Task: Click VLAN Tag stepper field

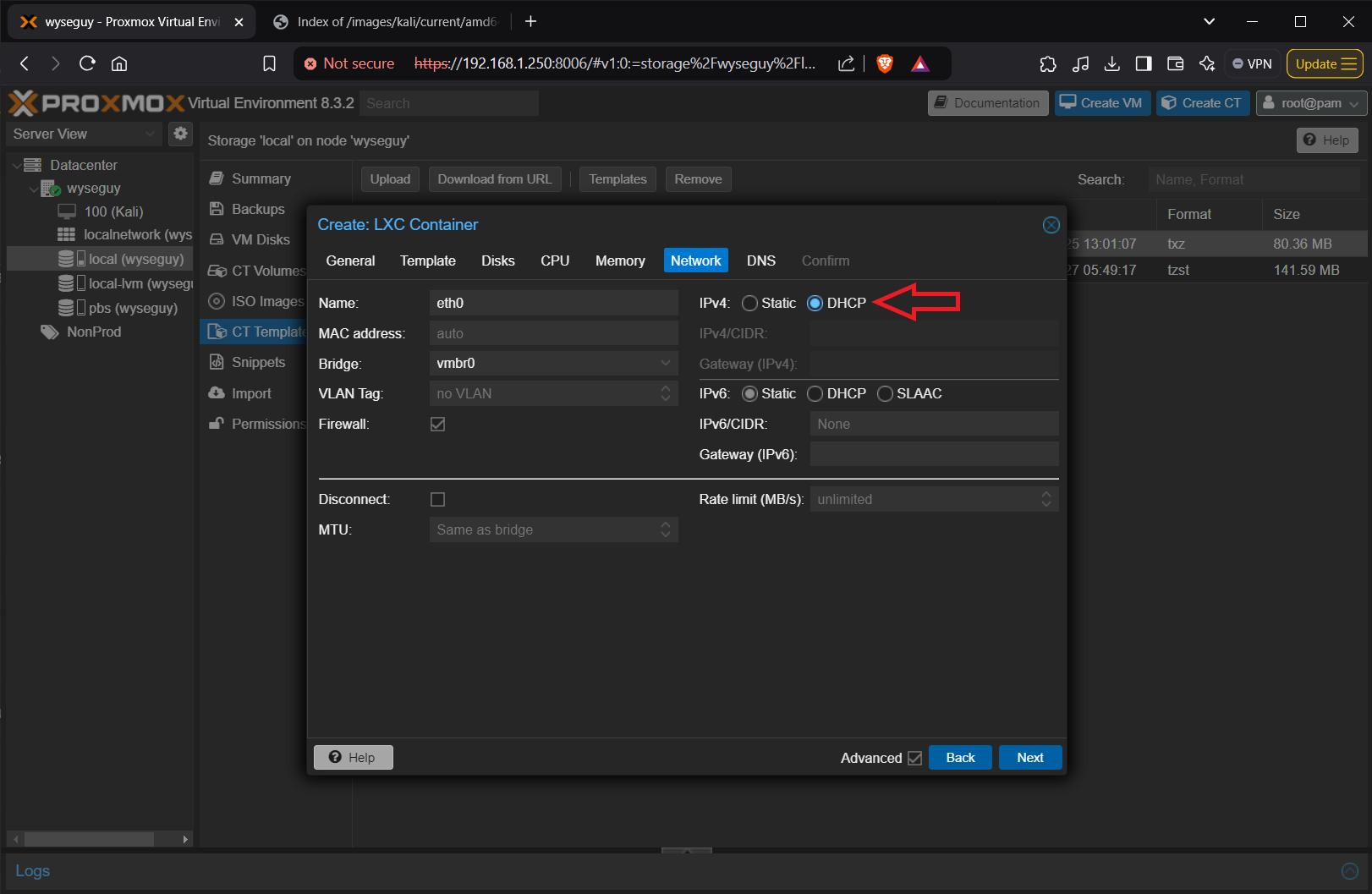Action: click(x=554, y=393)
